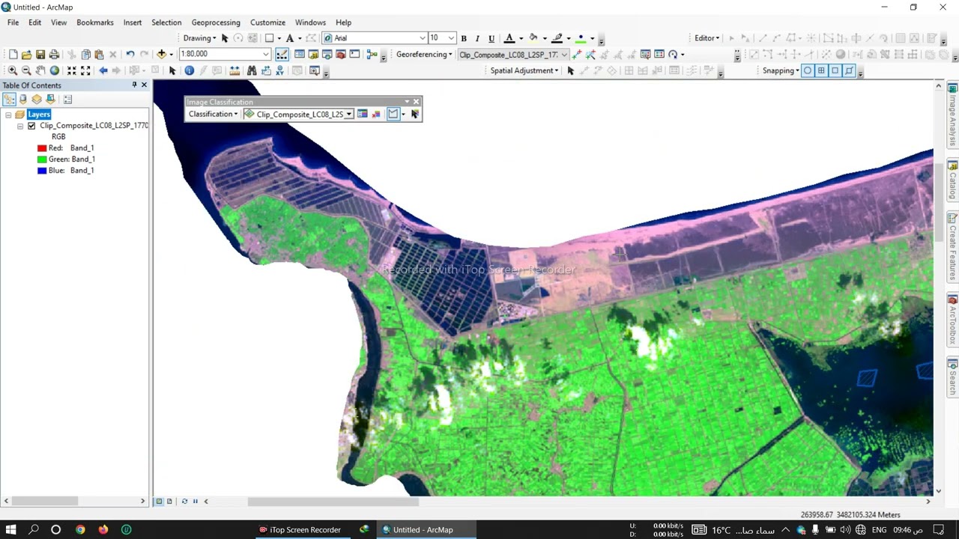Select the Zoom Out tool
Screen dimensions: 959x539
click(x=26, y=70)
